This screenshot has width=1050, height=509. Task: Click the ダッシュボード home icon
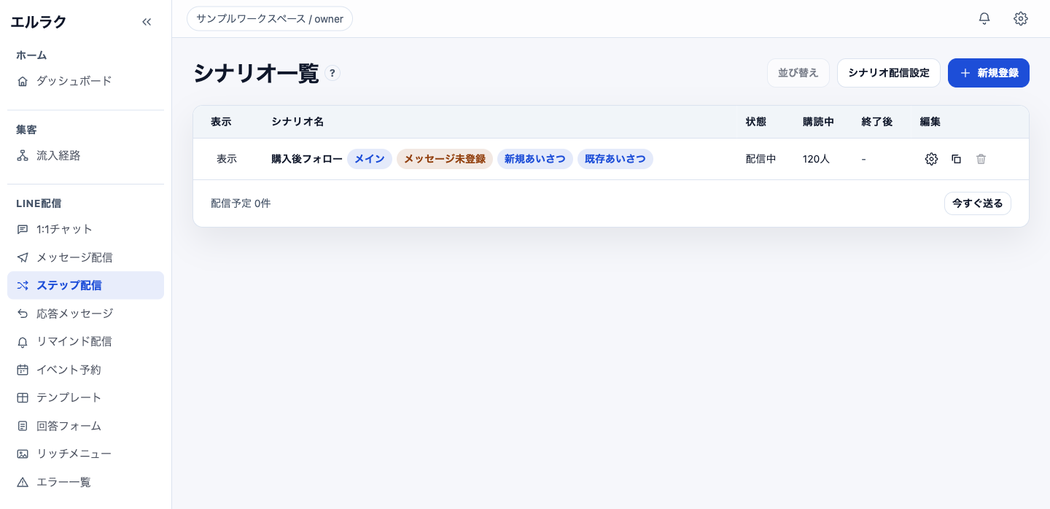pyautogui.click(x=23, y=81)
